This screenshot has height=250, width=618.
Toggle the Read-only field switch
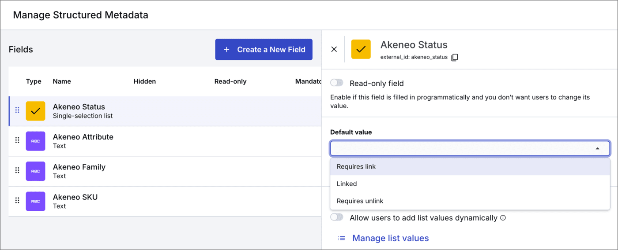337,83
